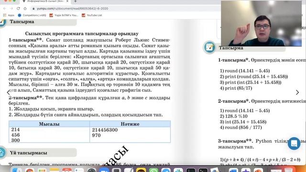Click expression print (85/17)
Viewport: 306px width, 172px height.
[239, 88]
